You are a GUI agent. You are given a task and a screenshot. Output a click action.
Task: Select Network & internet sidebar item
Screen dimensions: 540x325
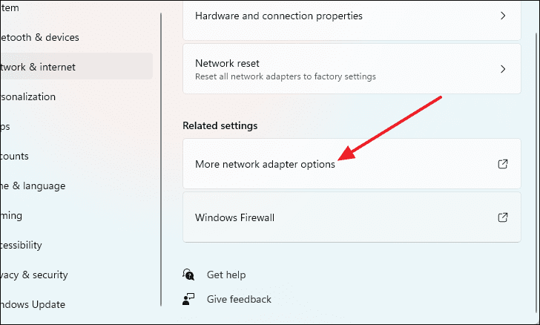click(x=76, y=66)
